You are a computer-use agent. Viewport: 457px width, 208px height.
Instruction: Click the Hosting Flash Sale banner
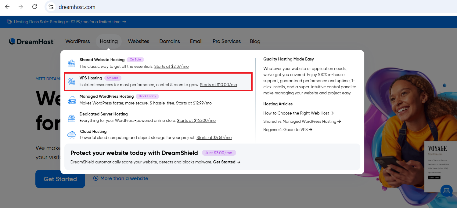(x=67, y=22)
